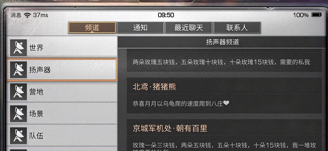Click the satellite dish icon beside 队伍

pyautogui.click(x=18, y=136)
